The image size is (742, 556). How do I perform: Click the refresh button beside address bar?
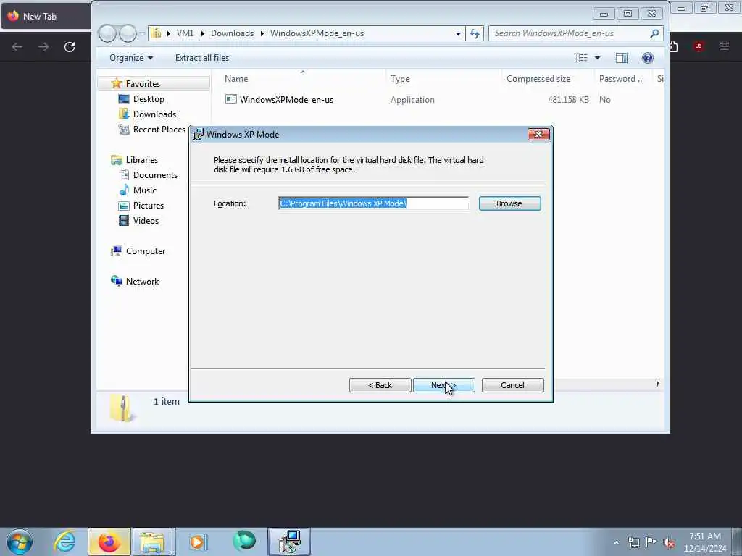click(x=475, y=33)
